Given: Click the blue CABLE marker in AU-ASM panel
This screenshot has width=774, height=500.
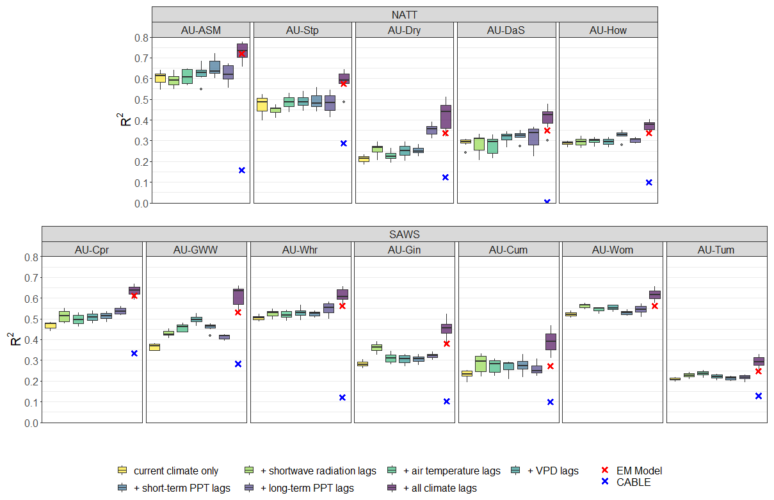Looking at the screenshot, I should coord(242,170).
